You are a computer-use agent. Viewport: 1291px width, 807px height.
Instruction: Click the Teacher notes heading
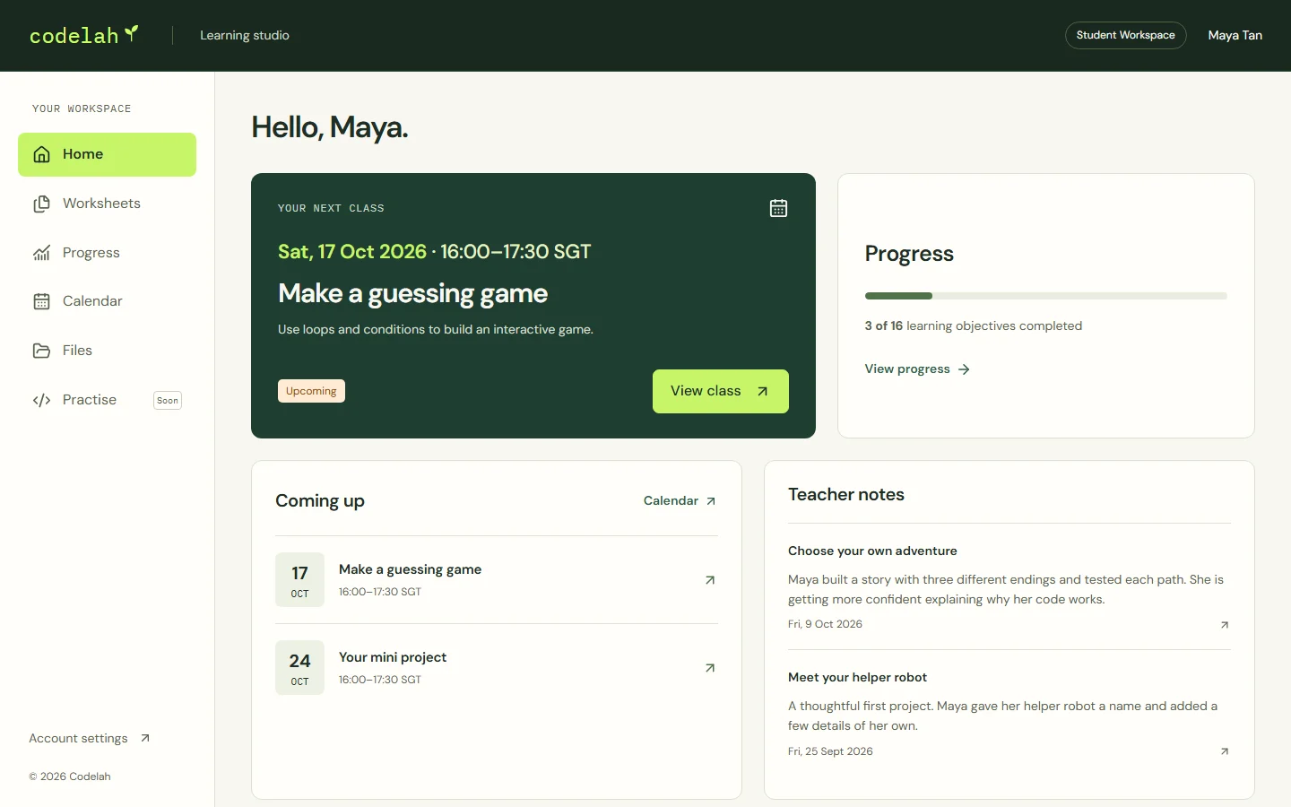(x=846, y=494)
